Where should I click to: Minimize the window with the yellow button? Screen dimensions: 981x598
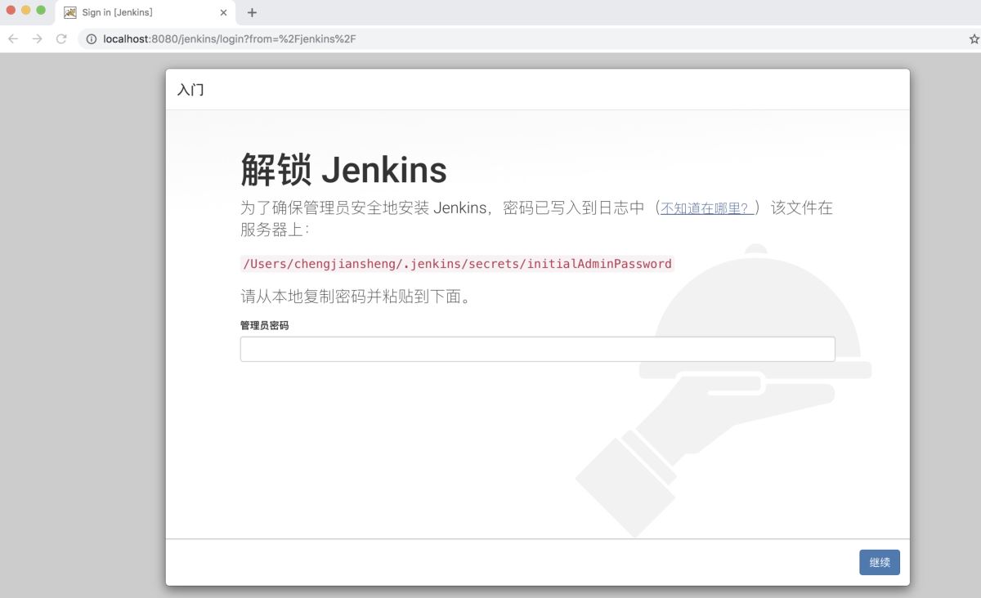click(x=26, y=11)
